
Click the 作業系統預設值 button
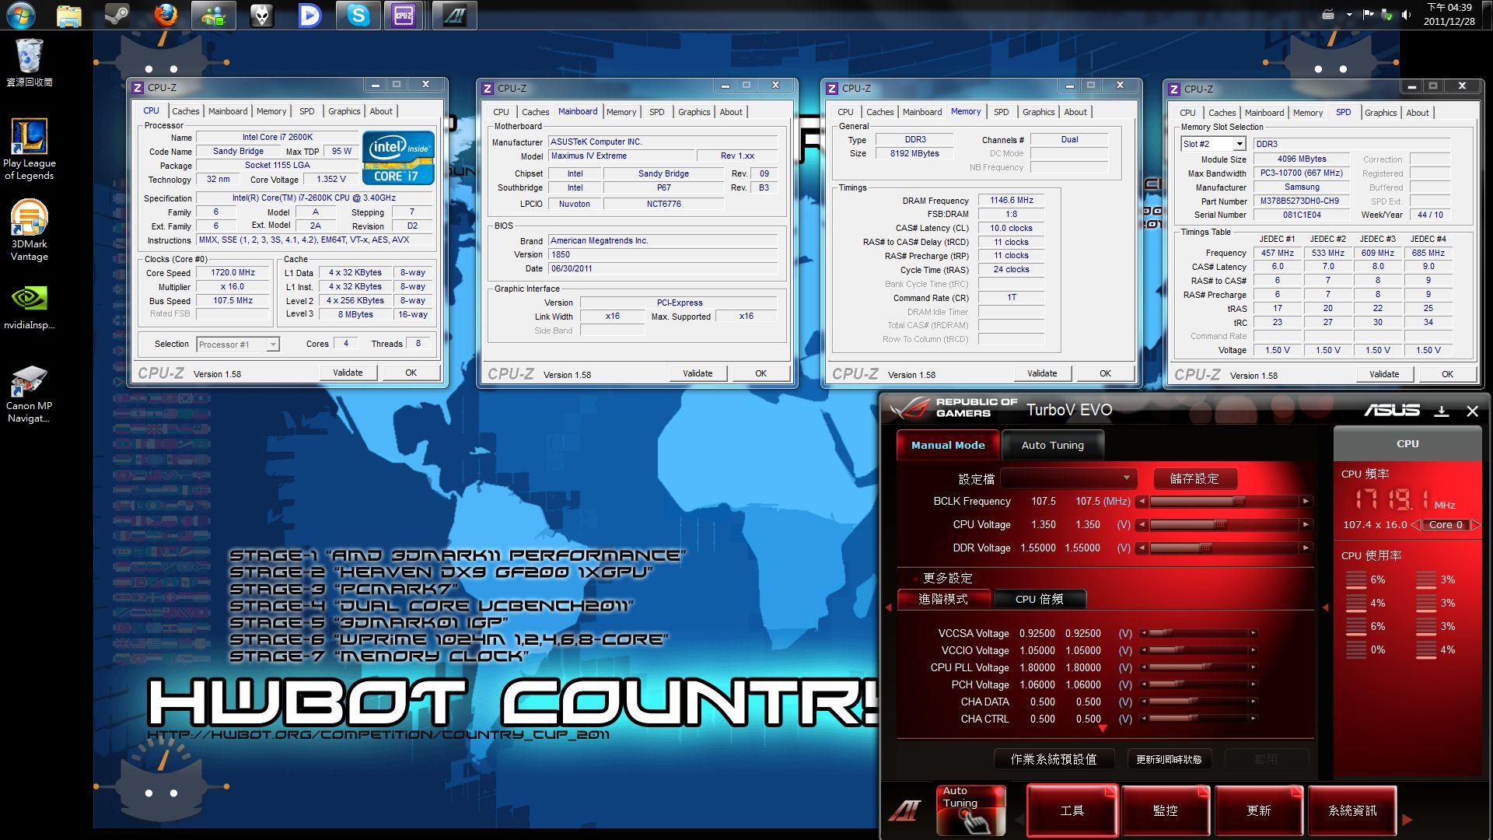tap(1054, 759)
